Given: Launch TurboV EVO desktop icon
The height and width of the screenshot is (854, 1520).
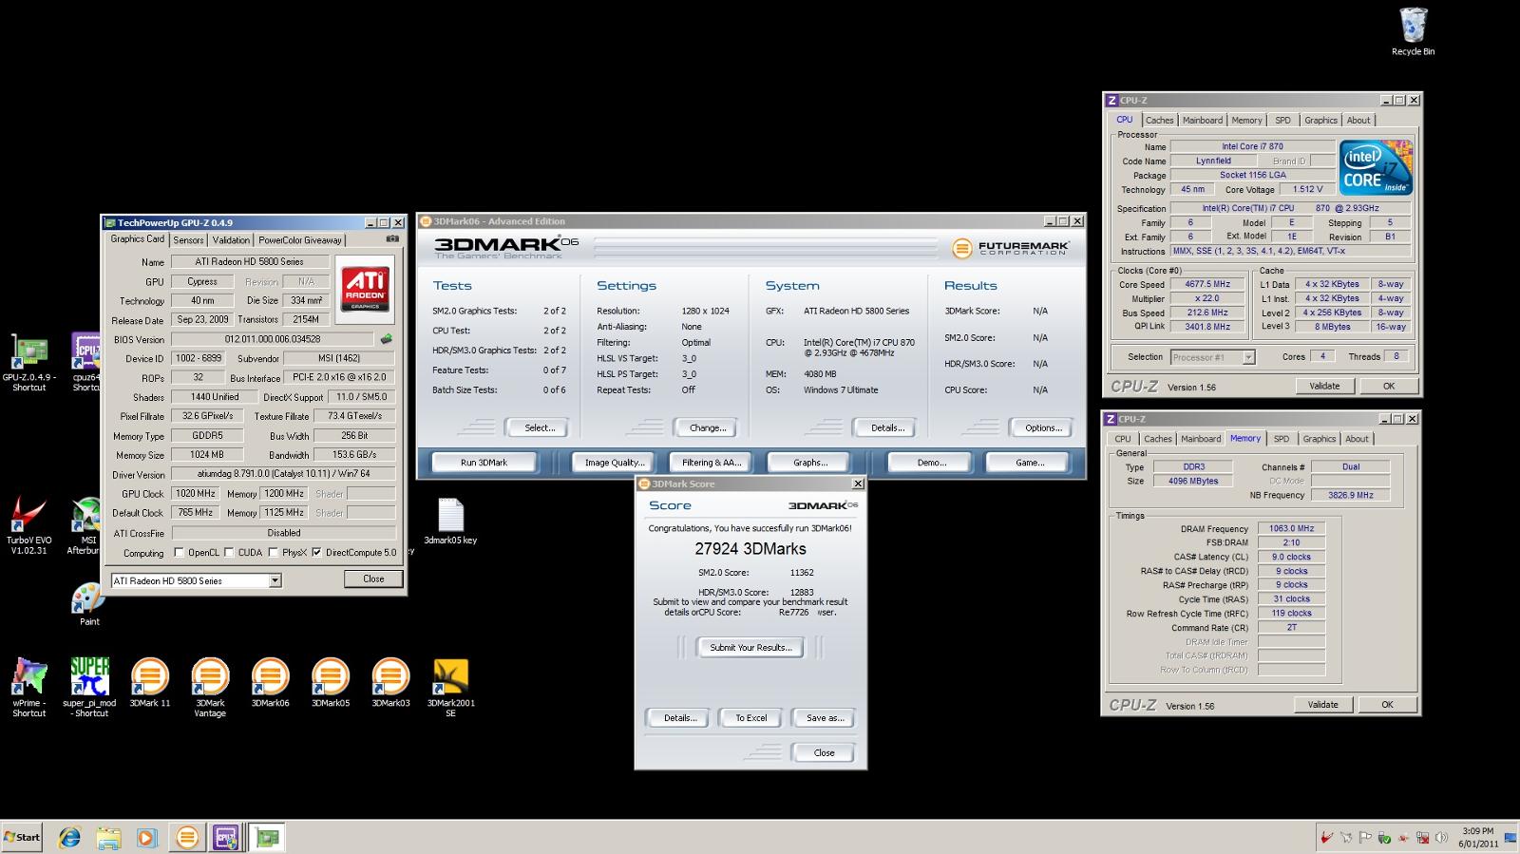Looking at the screenshot, I should 28,526.
